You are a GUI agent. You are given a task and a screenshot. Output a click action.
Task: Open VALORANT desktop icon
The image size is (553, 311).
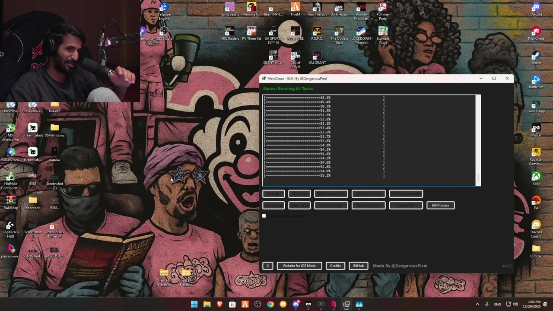tap(317, 58)
